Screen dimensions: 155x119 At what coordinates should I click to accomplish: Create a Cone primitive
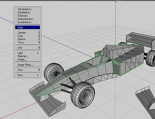point(28,36)
